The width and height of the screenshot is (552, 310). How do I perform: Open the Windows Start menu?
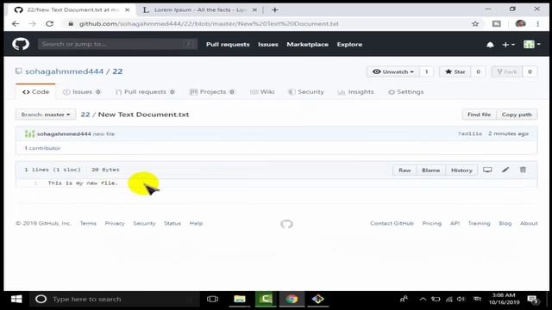pos(16,299)
